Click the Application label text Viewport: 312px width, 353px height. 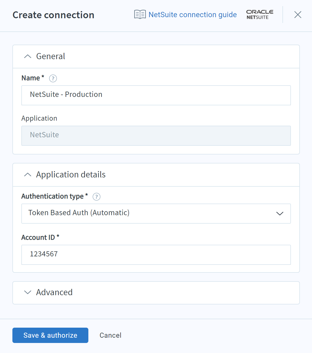(39, 118)
